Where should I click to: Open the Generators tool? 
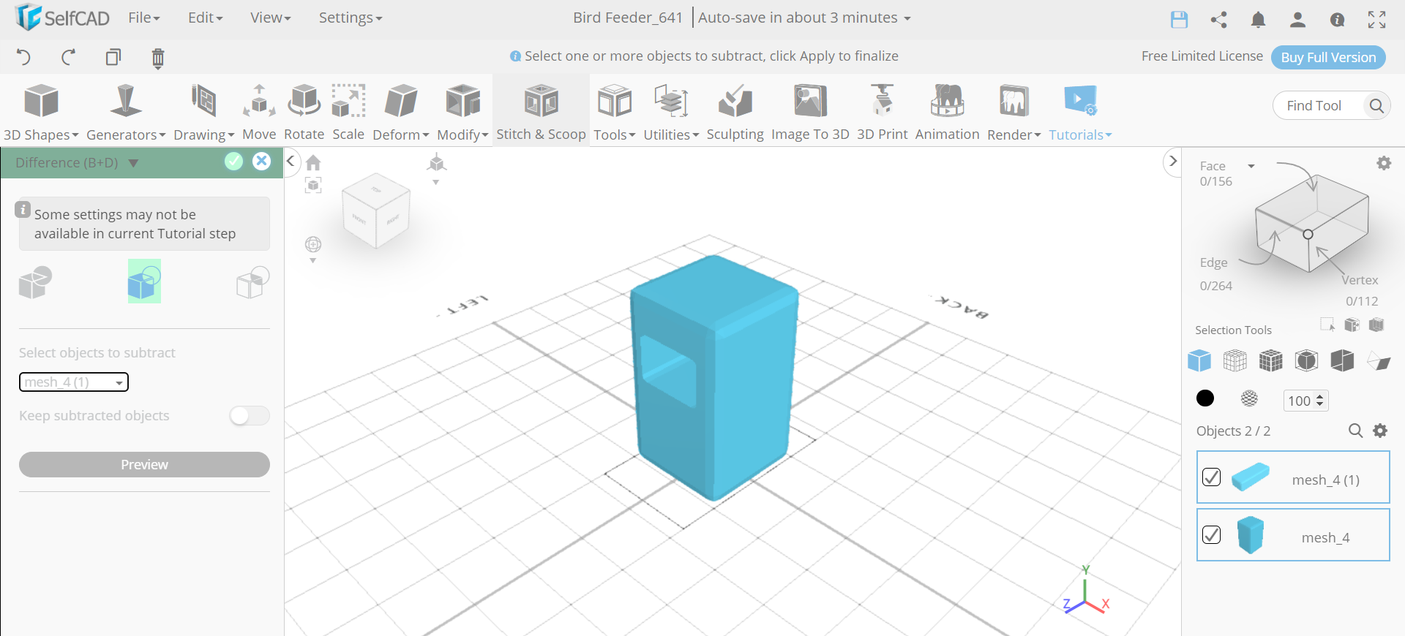click(x=126, y=111)
